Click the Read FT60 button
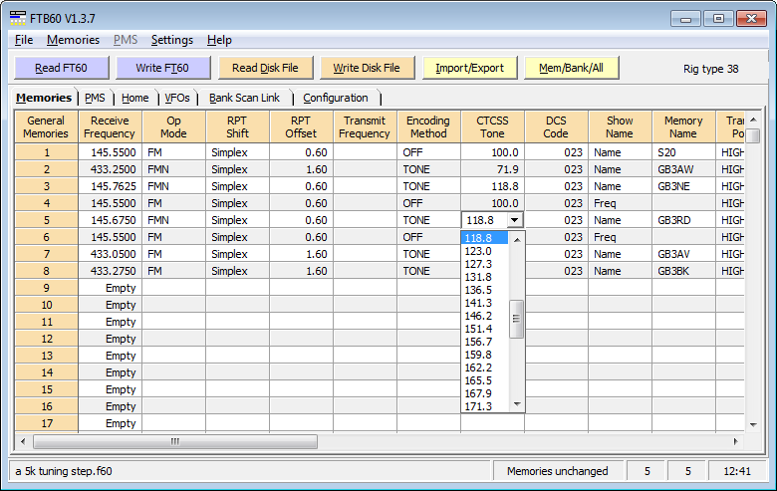 61,68
